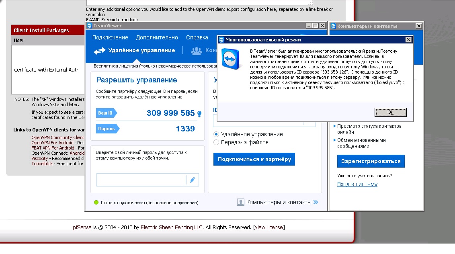The image size is (455, 254).
Task: Open the Подключение menu
Action: coord(110,37)
